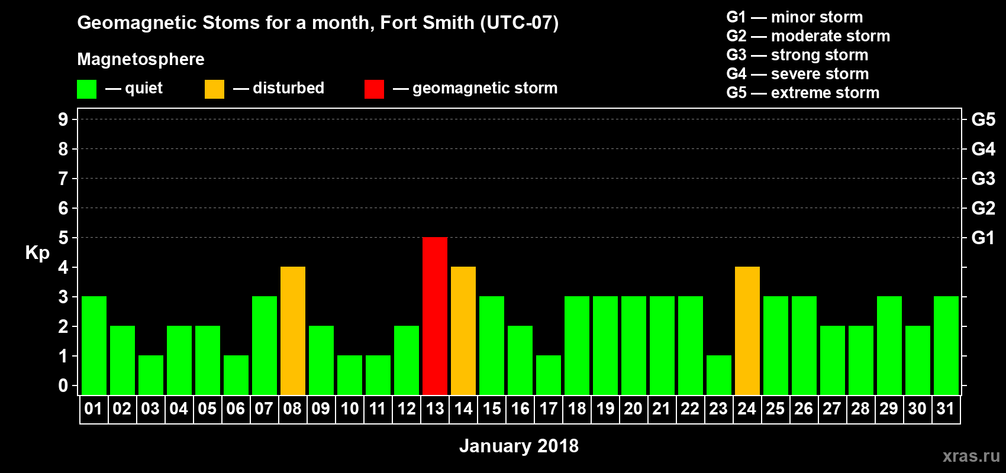Viewport: 1006px width, 473px height.
Task: Click day label 01 on the axis
Action: (93, 409)
